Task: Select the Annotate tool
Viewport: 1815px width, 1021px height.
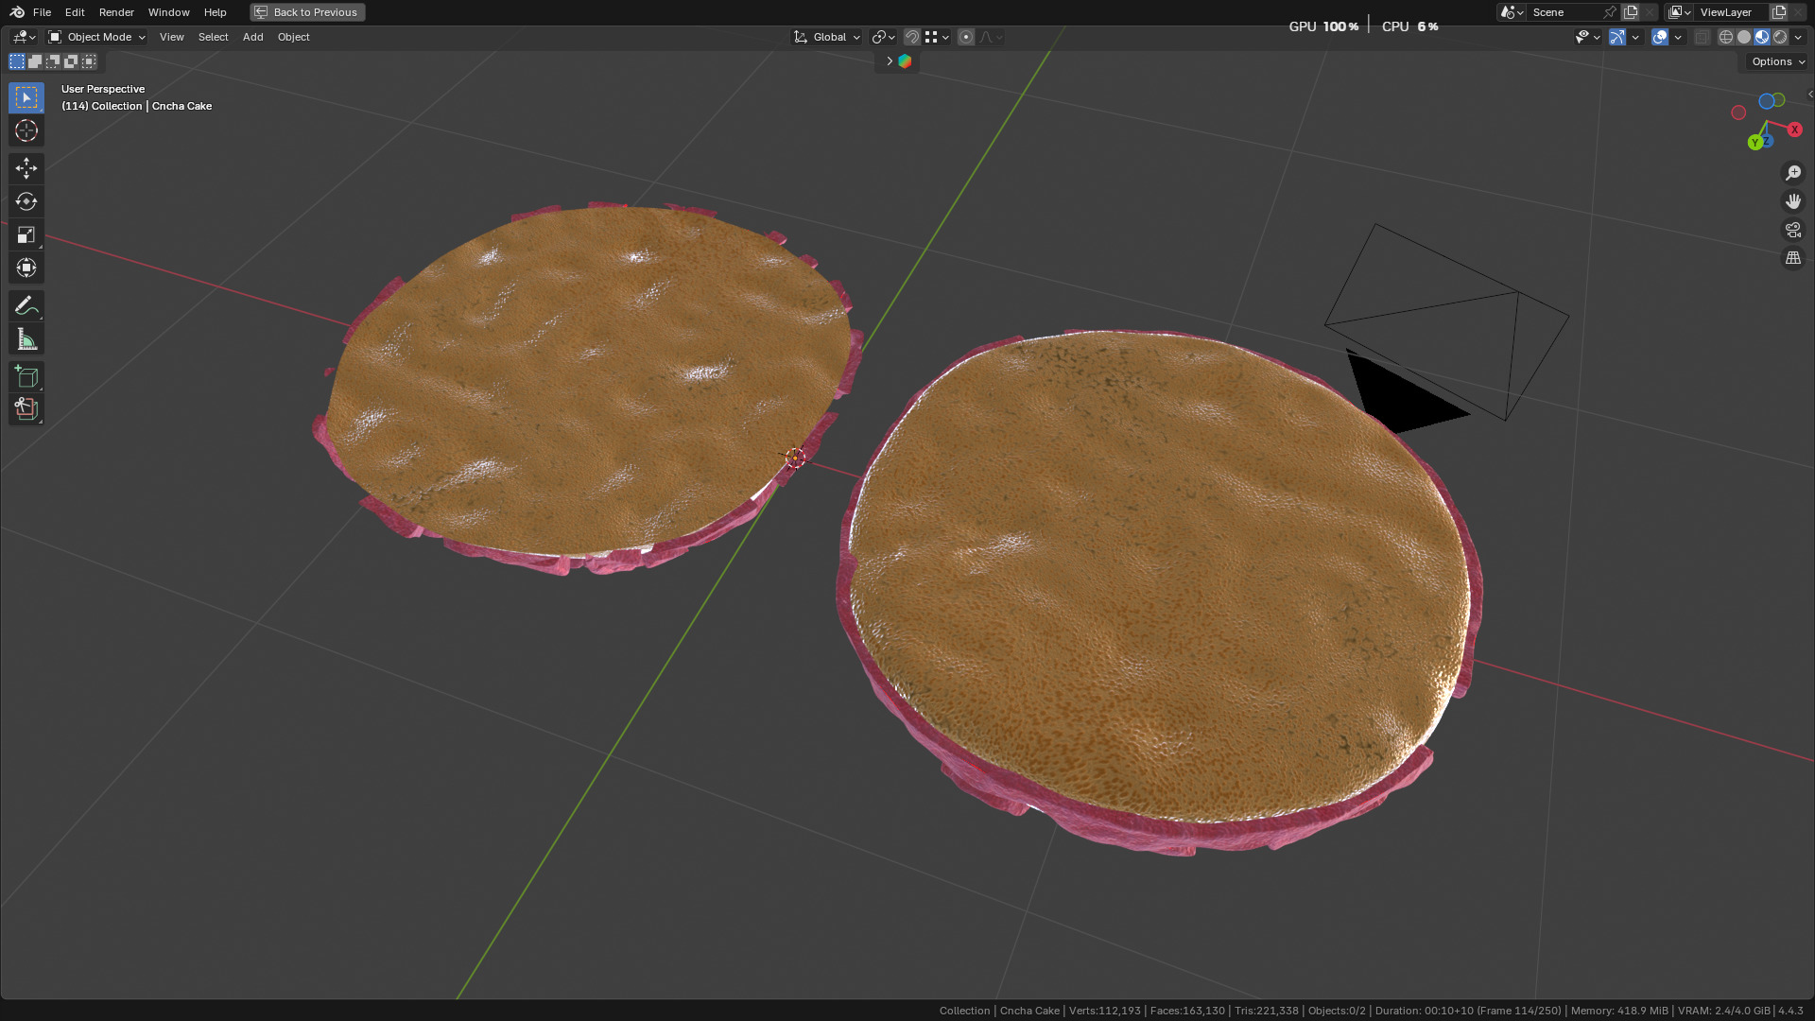Action: tap(26, 305)
